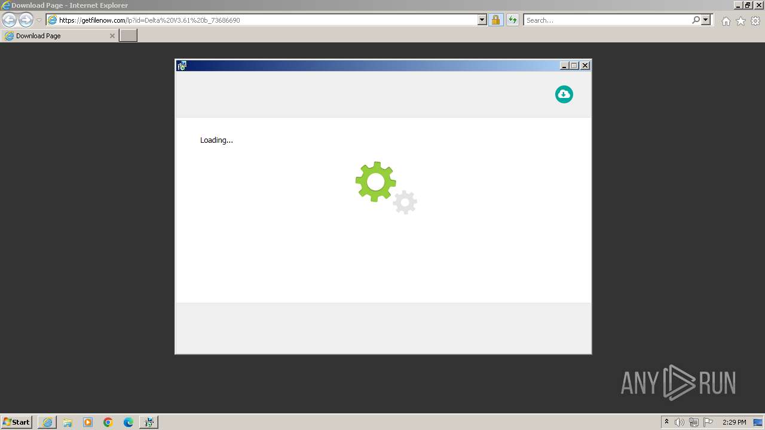
Task: Open the network tray icon
Action: pos(694,422)
